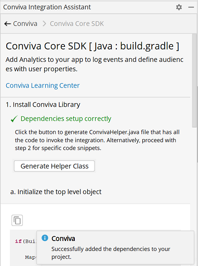
Task: Click the Conviva notification title
Action: point(63,238)
